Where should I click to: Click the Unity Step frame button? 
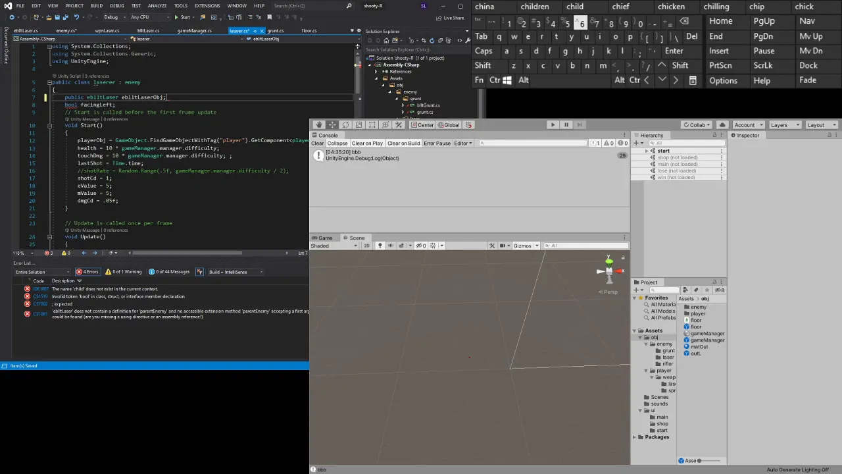click(x=579, y=124)
